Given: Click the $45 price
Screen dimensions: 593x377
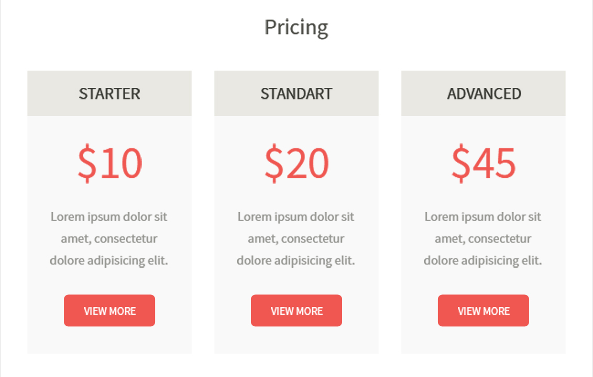Looking at the screenshot, I should click(x=484, y=163).
